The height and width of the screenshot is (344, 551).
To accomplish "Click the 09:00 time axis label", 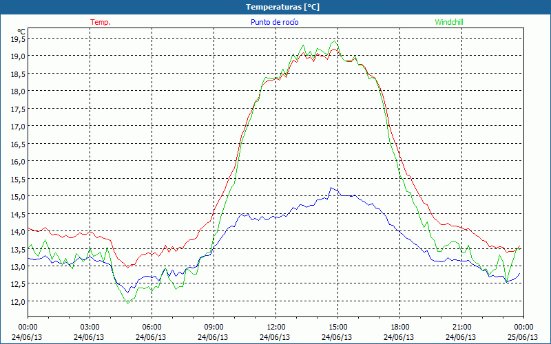I will [x=214, y=327].
